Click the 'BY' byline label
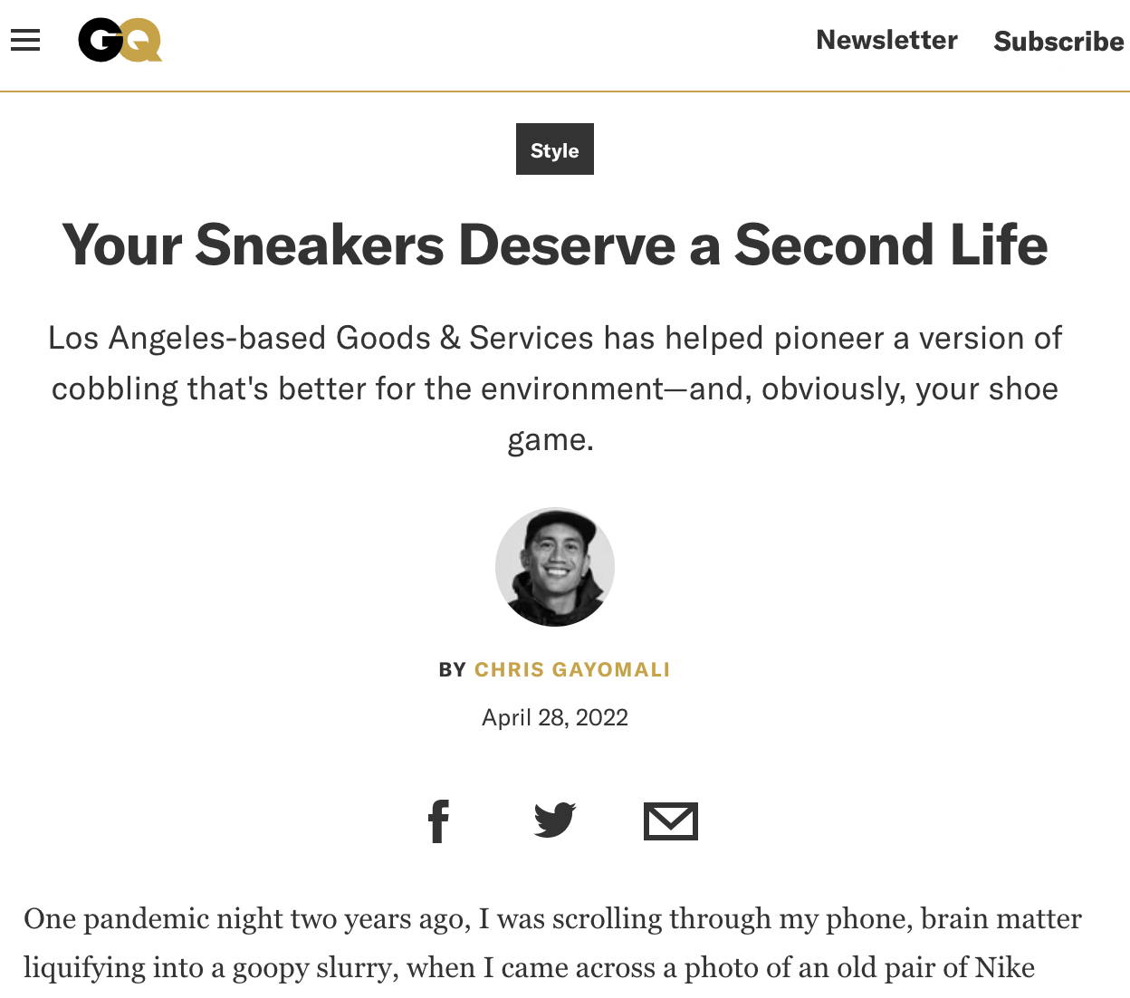 [x=452, y=670]
